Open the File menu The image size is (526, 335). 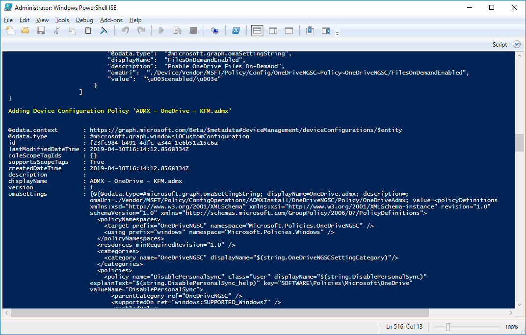point(8,20)
